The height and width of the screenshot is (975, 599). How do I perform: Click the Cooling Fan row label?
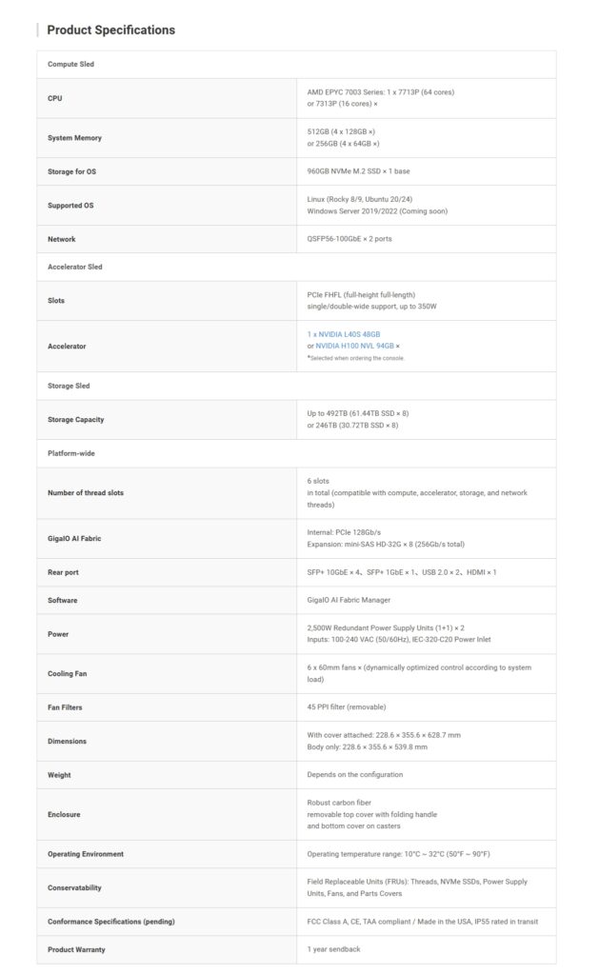(68, 673)
